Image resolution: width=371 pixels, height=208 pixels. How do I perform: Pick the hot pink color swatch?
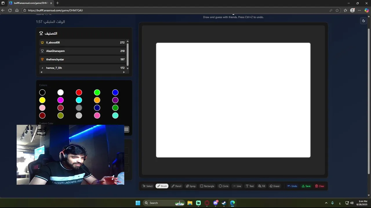97,116
